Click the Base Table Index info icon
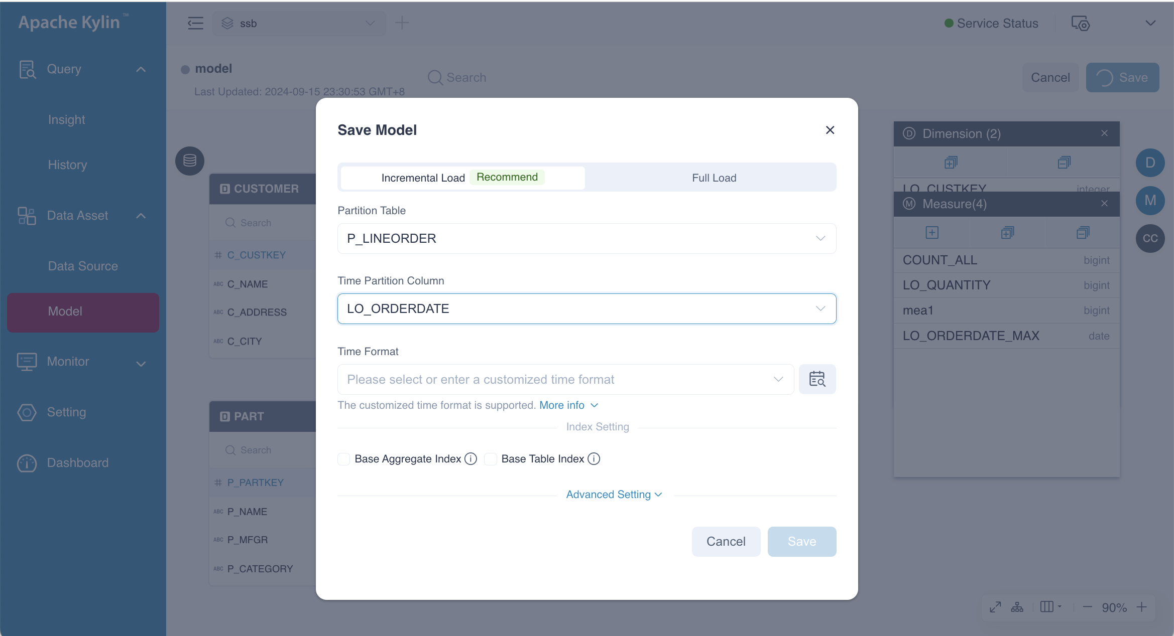This screenshot has width=1174, height=636. [x=594, y=459]
